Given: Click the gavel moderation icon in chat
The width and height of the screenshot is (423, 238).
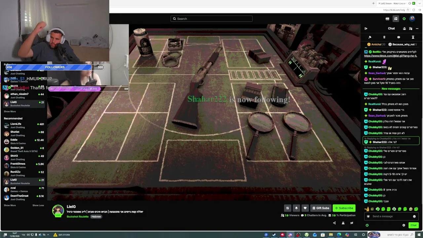Looking at the screenshot, I should coord(370,37).
